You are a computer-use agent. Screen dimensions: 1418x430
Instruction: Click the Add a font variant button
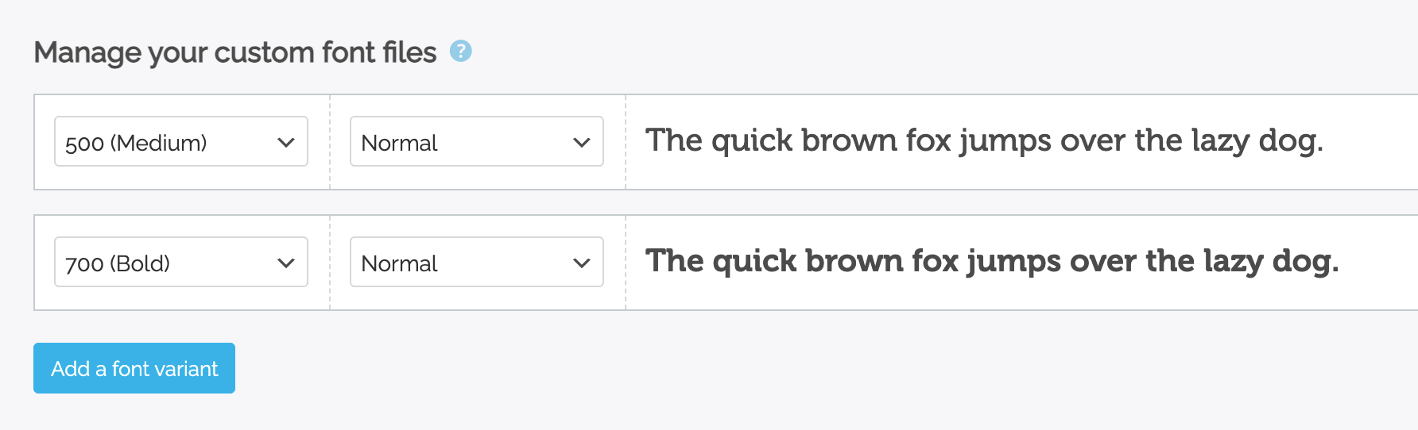tap(134, 368)
